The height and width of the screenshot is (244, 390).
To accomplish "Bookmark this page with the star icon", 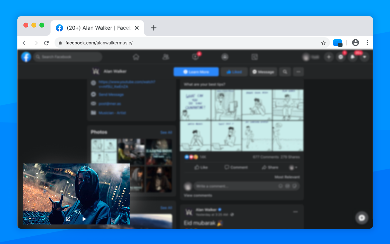I will tap(323, 43).
